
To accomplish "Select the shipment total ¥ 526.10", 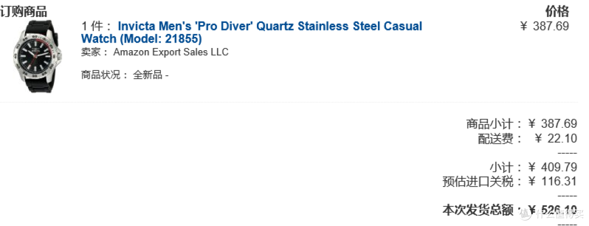I will click(x=552, y=210).
